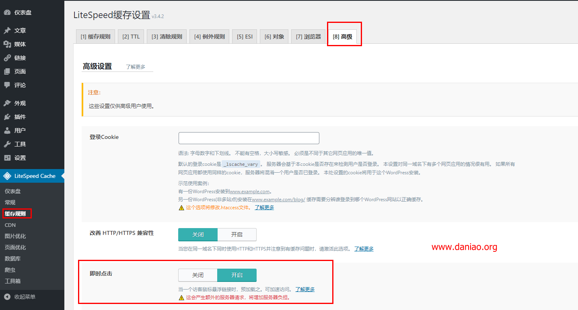578x310 pixels.
Task: Click the 链接 chain-link icon
Action: point(7,58)
